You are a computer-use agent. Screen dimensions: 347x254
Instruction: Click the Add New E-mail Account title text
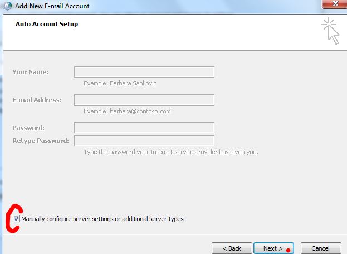pyautogui.click(x=53, y=6)
